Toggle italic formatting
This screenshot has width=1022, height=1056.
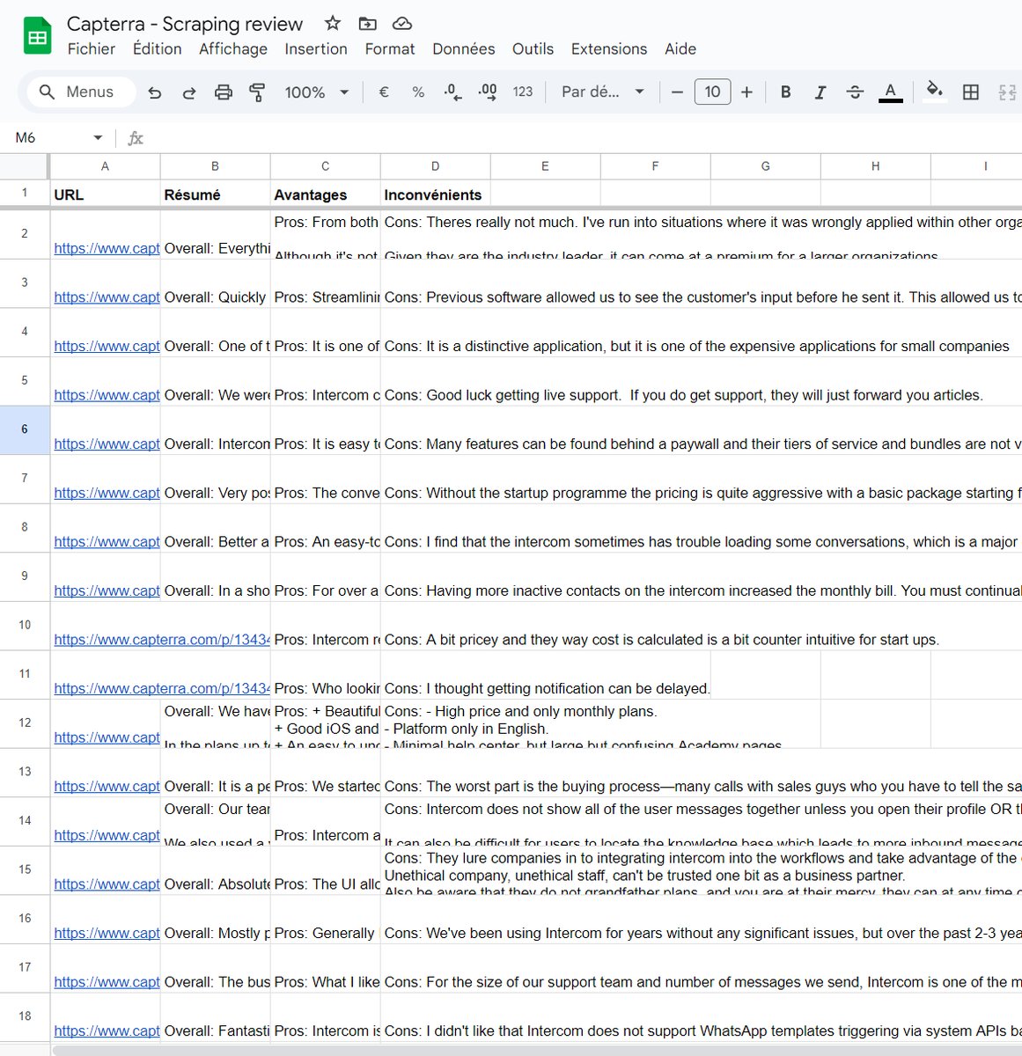[820, 92]
